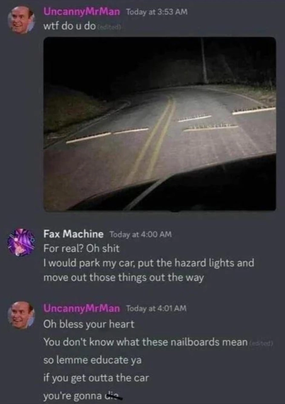Select the 'Oh bless your heart' message

89,324
